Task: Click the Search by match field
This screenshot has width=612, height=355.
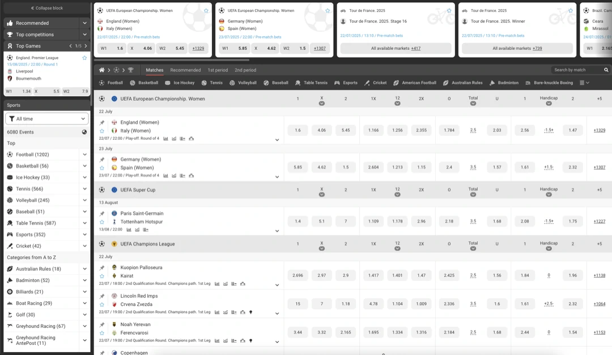Action: 577,70
